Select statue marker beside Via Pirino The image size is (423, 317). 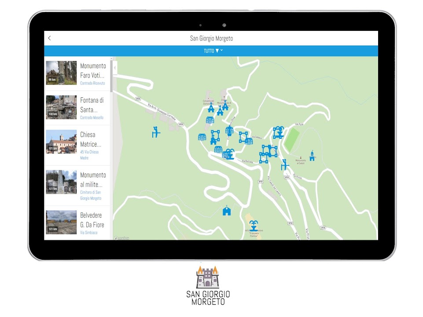(285, 164)
